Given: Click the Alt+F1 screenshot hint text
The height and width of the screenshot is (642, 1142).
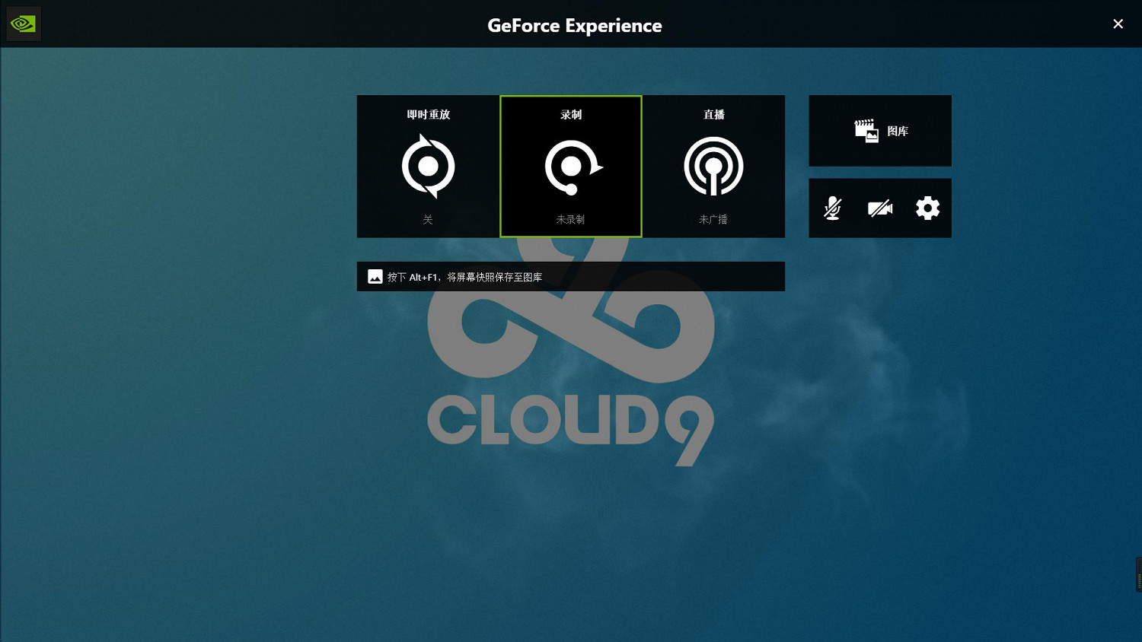Looking at the screenshot, I should (464, 278).
